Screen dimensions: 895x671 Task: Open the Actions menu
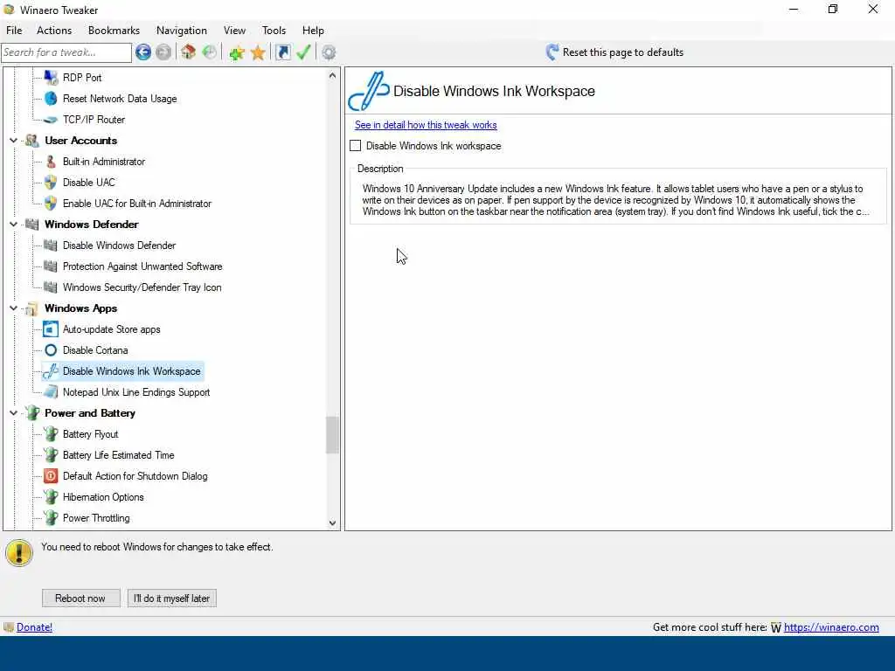54,31
